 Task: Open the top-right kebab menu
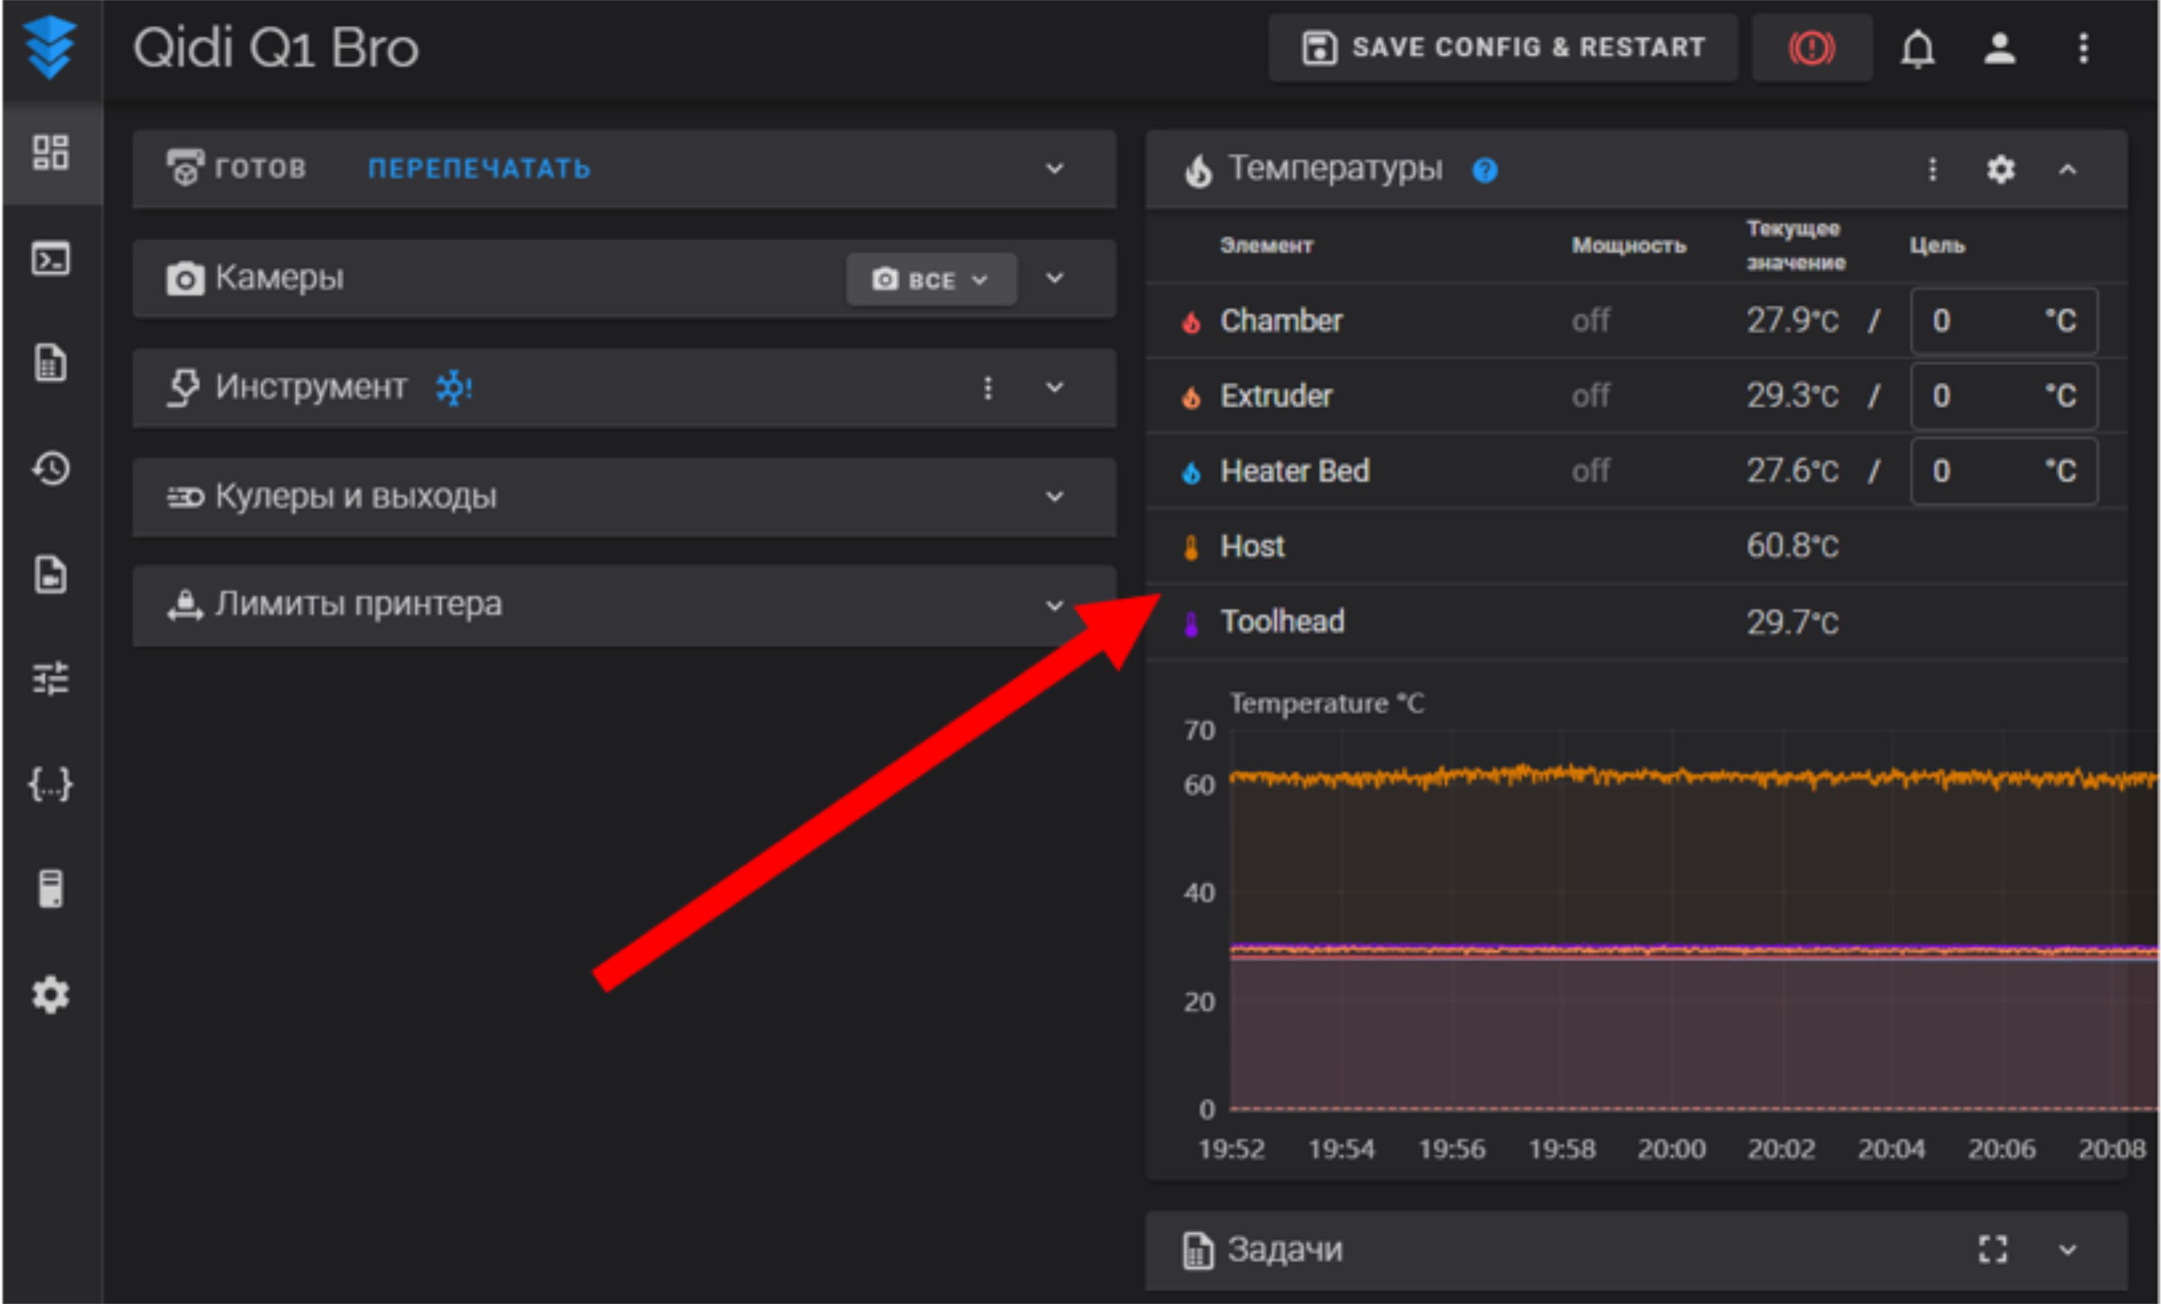click(2084, 49)
